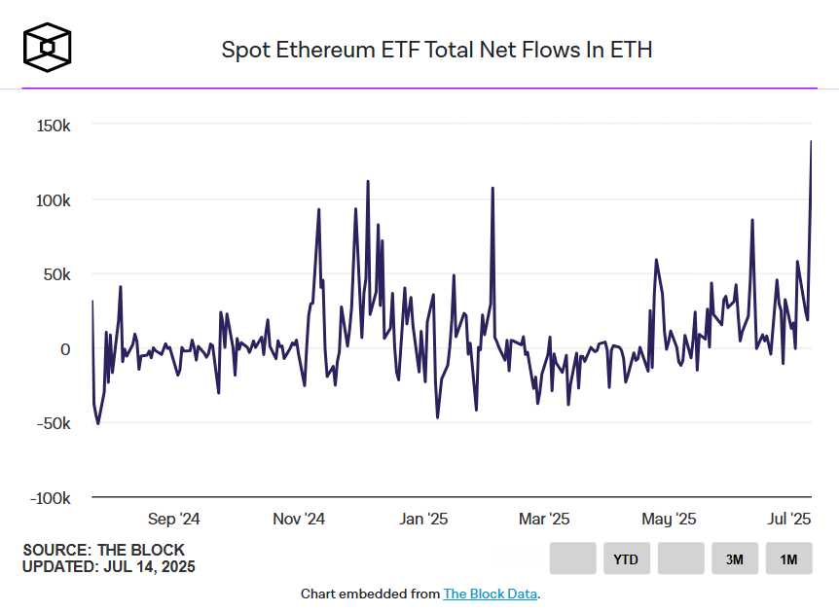Click the Jan '25 x-axis label

(x=423, y=519)
